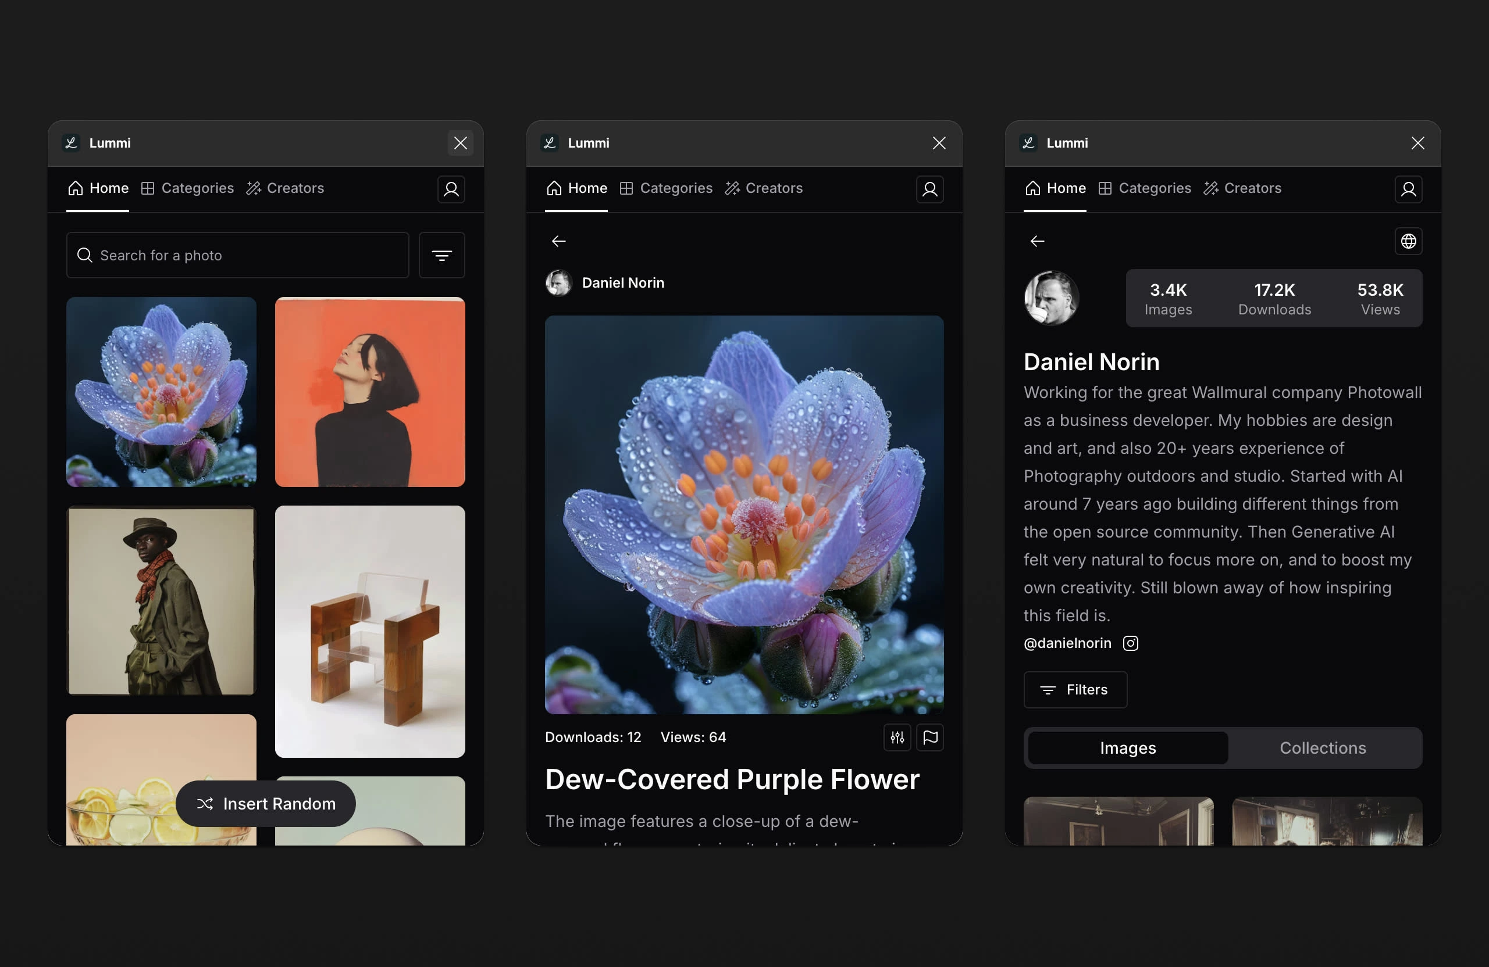This screenshot has height=967, width=1489.
Task: Switch to Categories tab in left panel
Action: (x=187, y=188)
